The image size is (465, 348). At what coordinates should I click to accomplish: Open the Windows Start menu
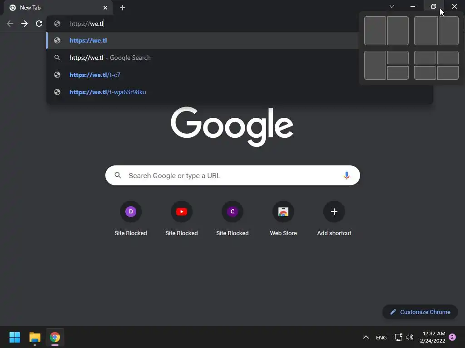pyautogui.click(x=15, y=337)
